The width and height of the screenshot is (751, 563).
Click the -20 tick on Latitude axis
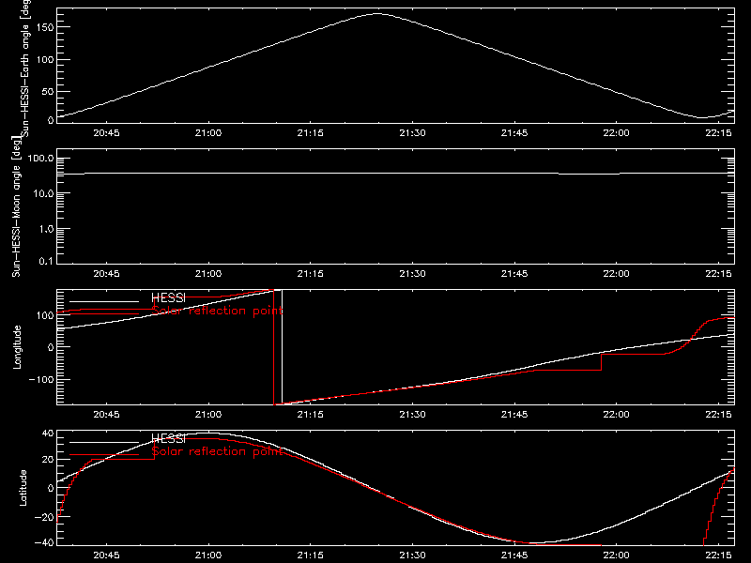[x=45, y=517]
